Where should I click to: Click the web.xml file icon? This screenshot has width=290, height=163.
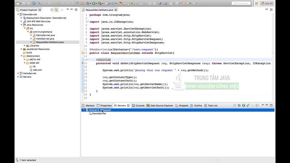coord(31,70)
